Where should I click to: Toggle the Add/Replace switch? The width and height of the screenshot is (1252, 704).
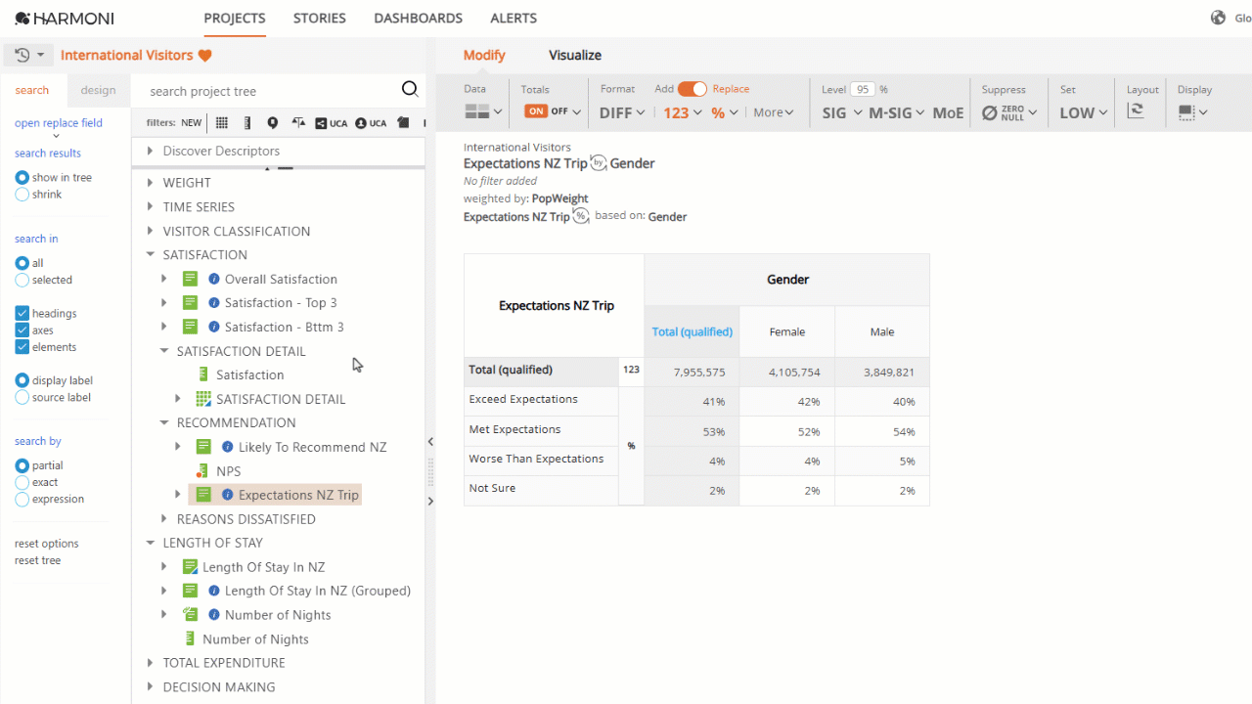pyautogui.click(x=693, y=89)
